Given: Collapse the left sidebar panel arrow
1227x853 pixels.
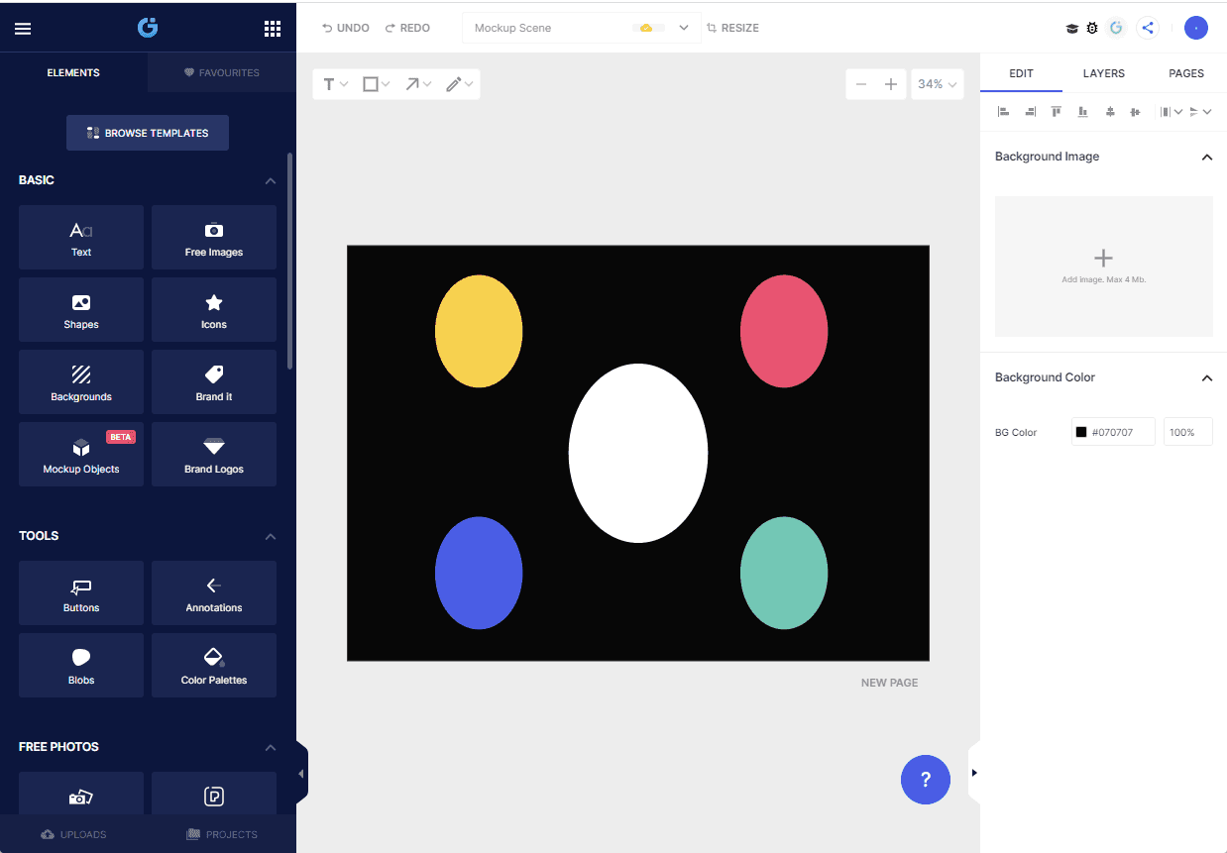Looking at the screenshot, I should [x=301, y=773].
